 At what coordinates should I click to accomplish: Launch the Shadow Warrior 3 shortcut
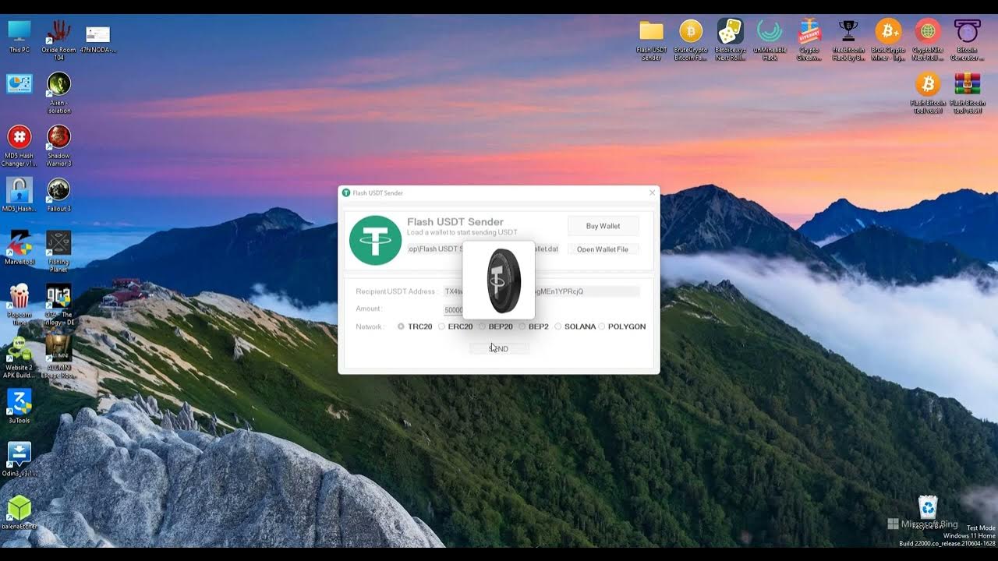click(x=58, y=146)
